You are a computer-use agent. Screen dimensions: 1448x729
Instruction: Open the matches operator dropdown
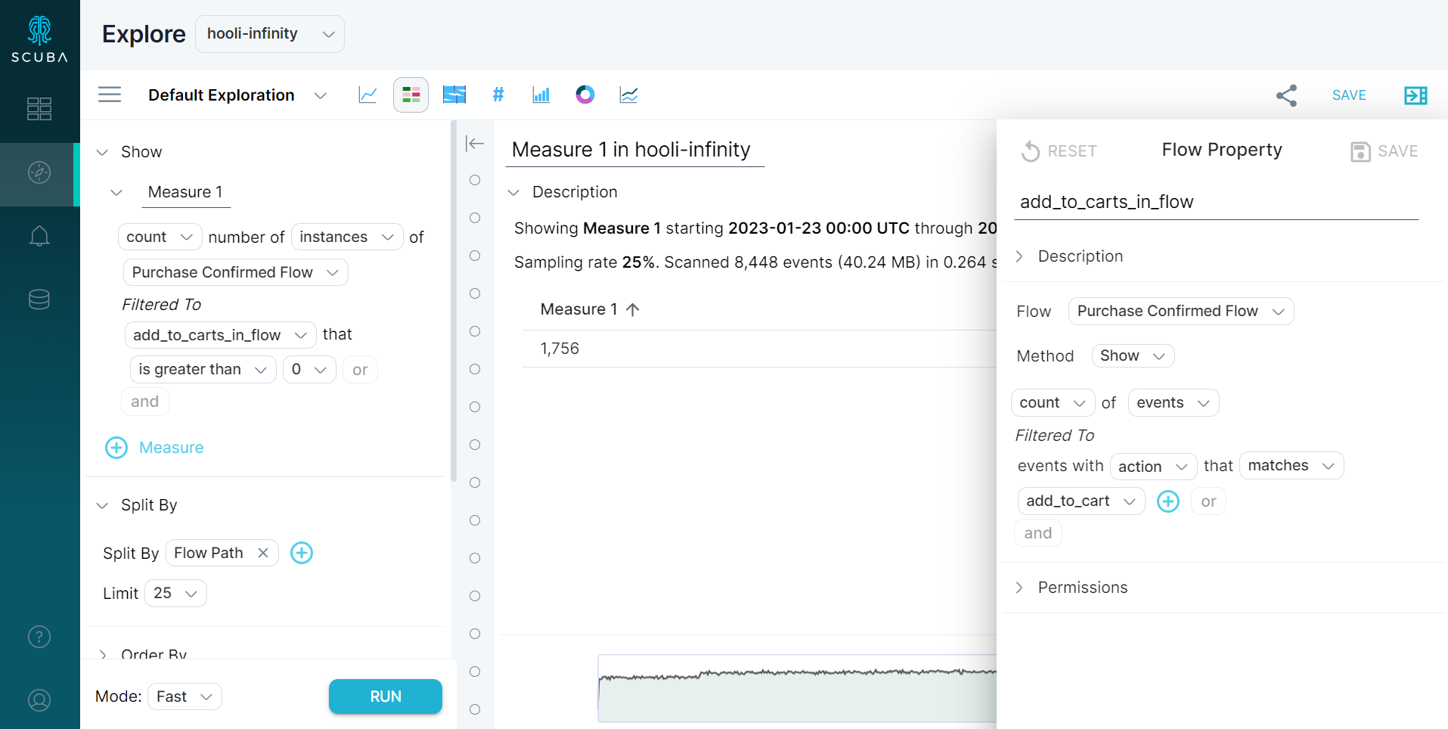(1291, 466)
